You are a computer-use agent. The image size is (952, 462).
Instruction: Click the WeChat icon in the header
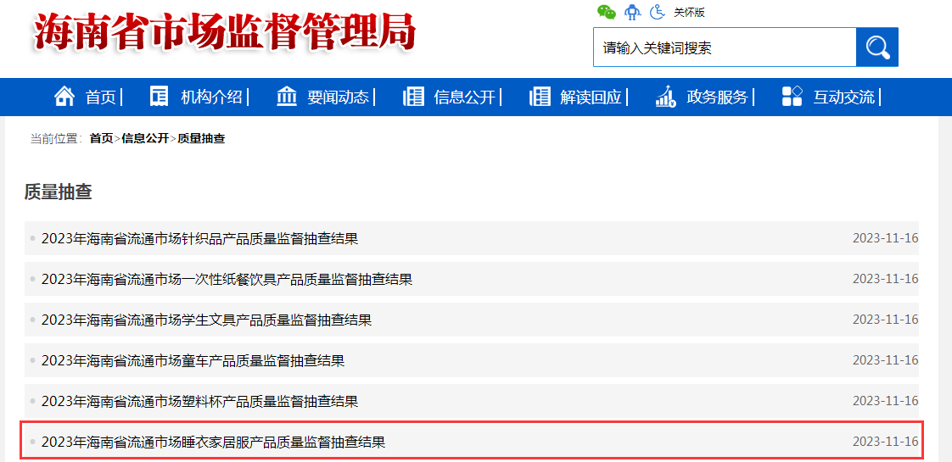[606, 12]
